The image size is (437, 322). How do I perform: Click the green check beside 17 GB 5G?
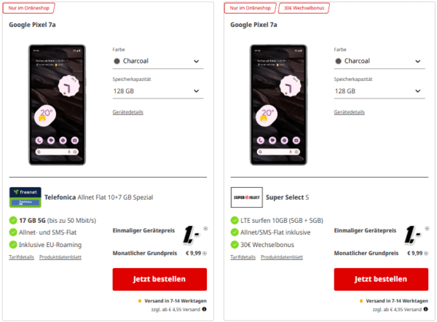point(13,220)
